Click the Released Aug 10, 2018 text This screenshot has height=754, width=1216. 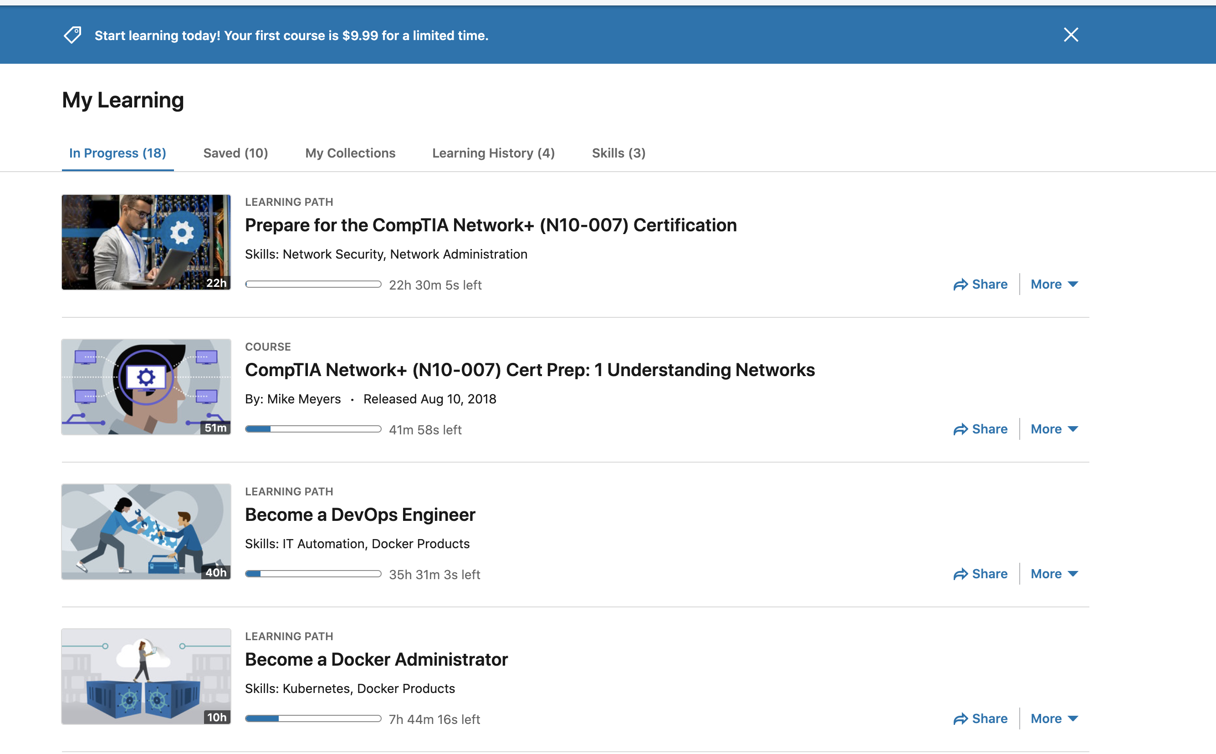click(429, 399)
